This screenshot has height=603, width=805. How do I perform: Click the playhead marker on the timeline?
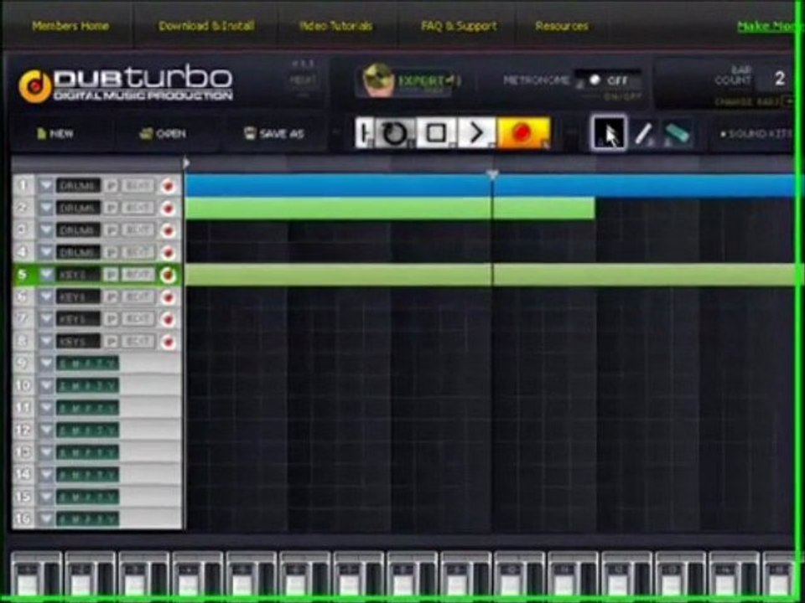click(492, 175)
